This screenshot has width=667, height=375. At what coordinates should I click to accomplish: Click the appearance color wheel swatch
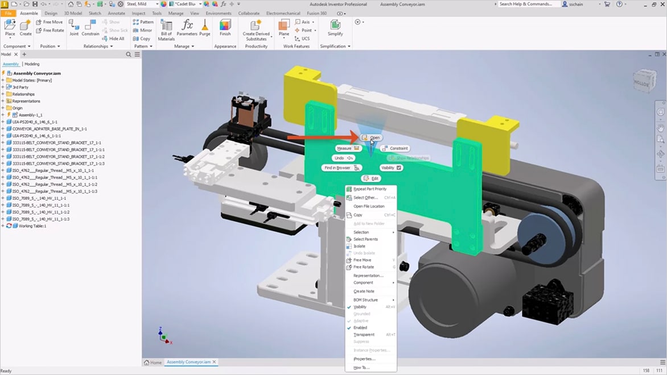(163, 4)
